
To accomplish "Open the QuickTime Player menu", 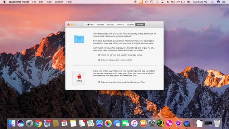I will coord(19,2).
